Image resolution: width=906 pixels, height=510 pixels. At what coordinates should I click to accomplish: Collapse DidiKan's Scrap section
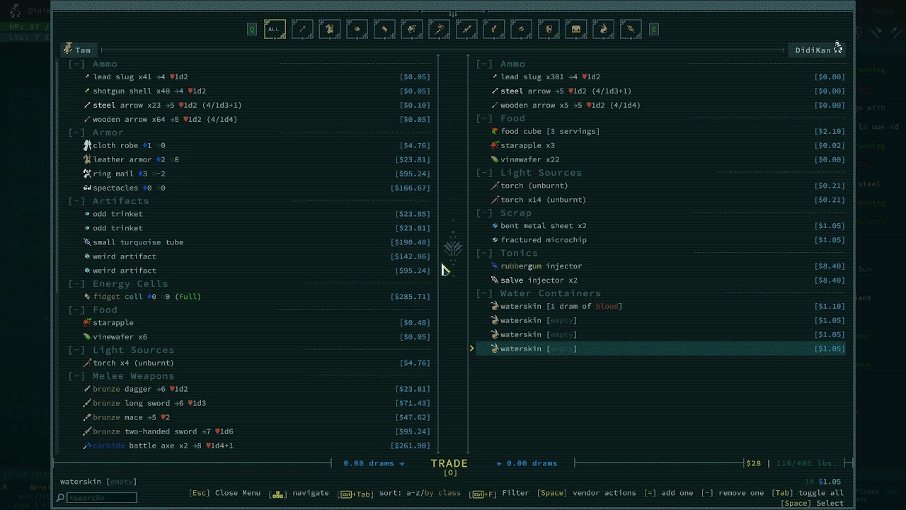tap(484, 213)
